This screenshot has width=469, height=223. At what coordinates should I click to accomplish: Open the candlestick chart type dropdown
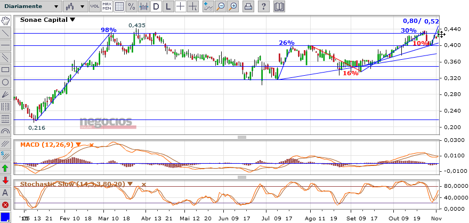pyautogui.click(x=75, y=6)
